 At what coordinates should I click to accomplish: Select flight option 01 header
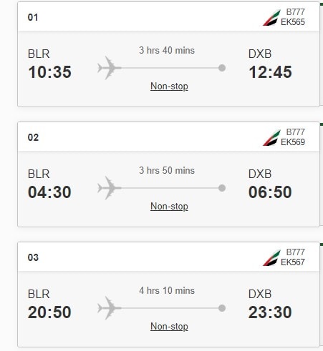(x=168, y=16)
